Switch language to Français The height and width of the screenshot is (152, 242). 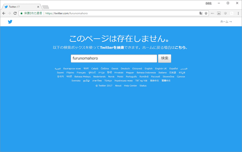[x=81, y=73]
